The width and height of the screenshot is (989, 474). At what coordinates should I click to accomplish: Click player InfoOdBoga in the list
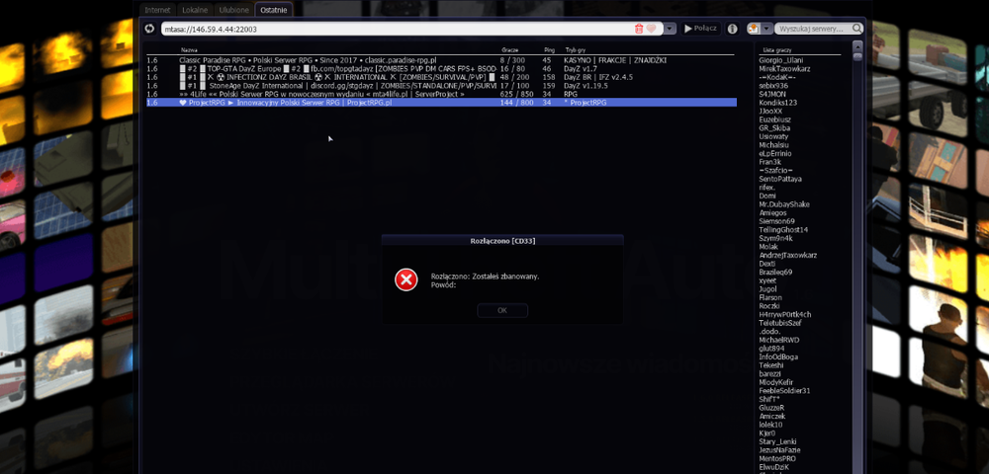pyautogui.click(x=778, y=356)
